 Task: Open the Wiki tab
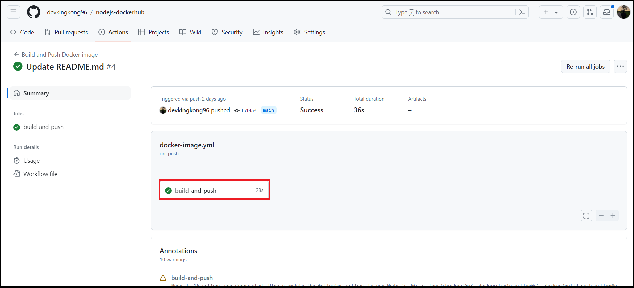click(x=190, y=32)
